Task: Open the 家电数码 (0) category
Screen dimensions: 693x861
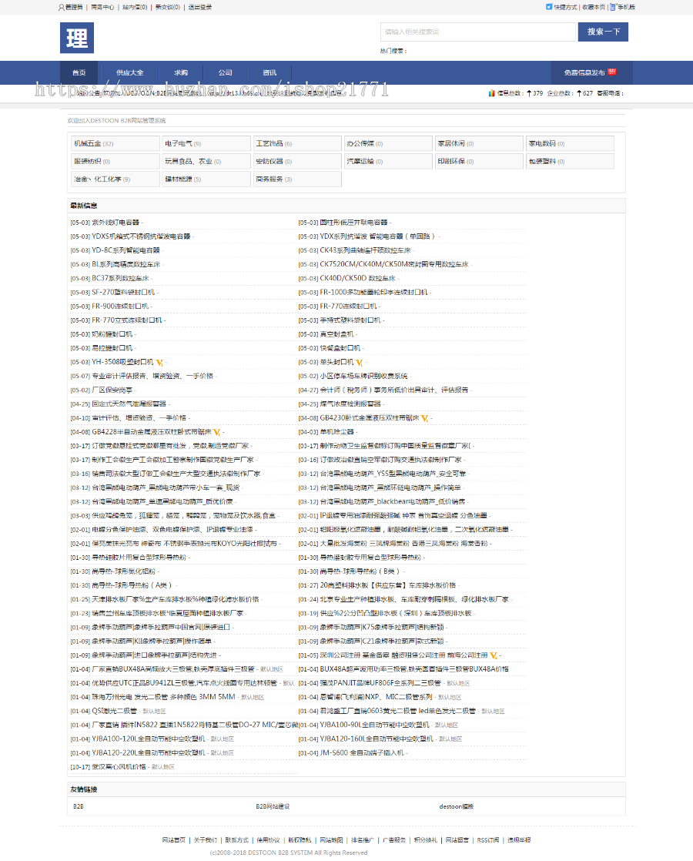Action: tap(570, 143)
